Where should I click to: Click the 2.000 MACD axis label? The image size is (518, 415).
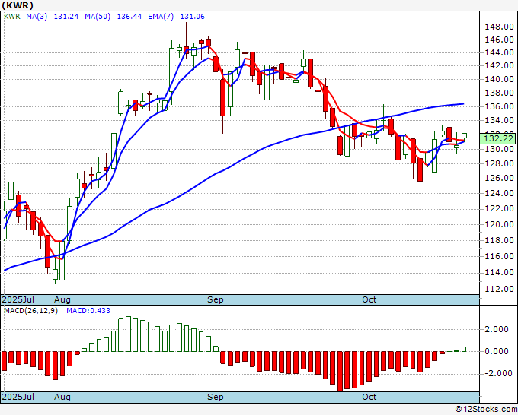pos(497,329)
